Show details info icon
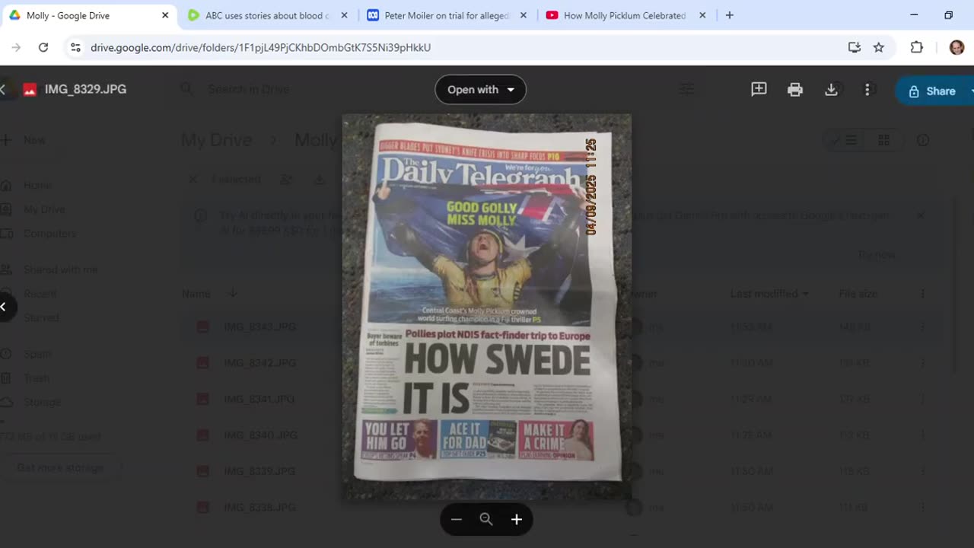The width and height of the screenshot is (974, 548). 923,140
